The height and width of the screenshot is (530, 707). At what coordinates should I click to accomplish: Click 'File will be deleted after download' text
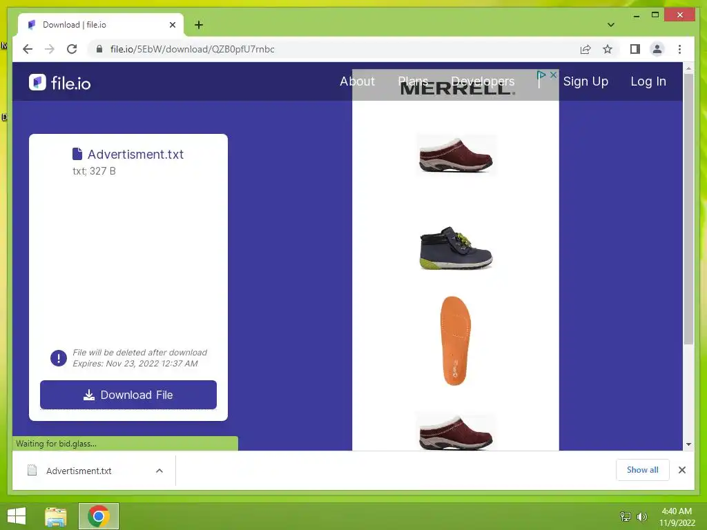[139, 353]
